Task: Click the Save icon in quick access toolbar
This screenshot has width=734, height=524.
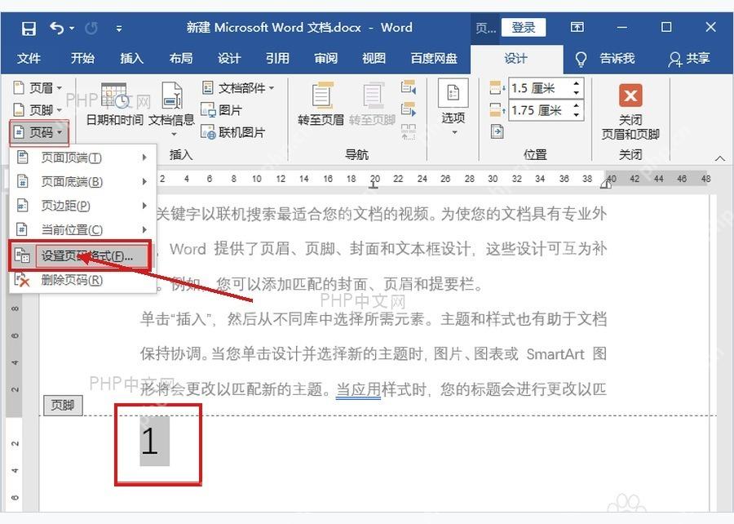Action: pos(29,28)
